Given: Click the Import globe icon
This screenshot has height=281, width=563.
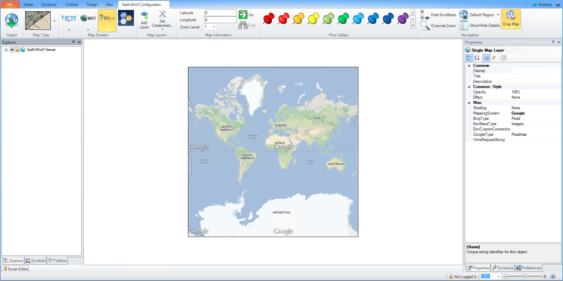Looking at the screenshot, I should pos(12,21).
